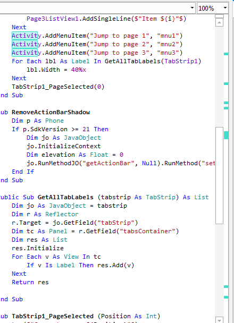Click GetAllTabLabels in the Public Sub declaration
Image resolution: width=234 pixels, height=323 pixels.
tap(65, 197)
